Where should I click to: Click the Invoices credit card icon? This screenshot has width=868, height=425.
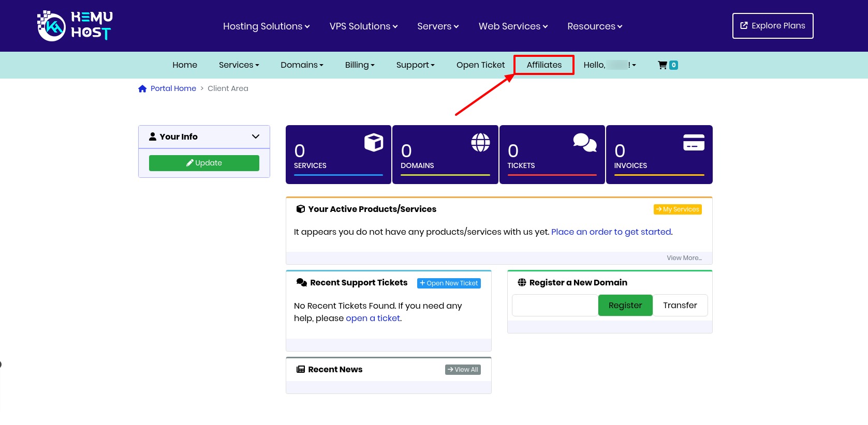click(694, 142)
